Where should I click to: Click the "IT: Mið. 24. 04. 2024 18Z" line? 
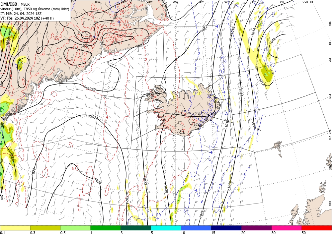(x=21, y=14)
